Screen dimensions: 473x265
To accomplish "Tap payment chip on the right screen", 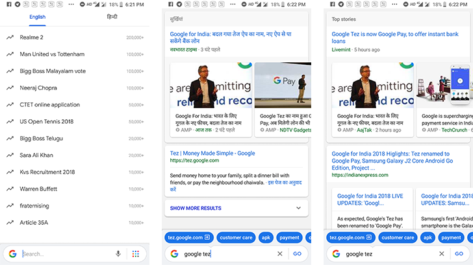I will click(451, 237).
